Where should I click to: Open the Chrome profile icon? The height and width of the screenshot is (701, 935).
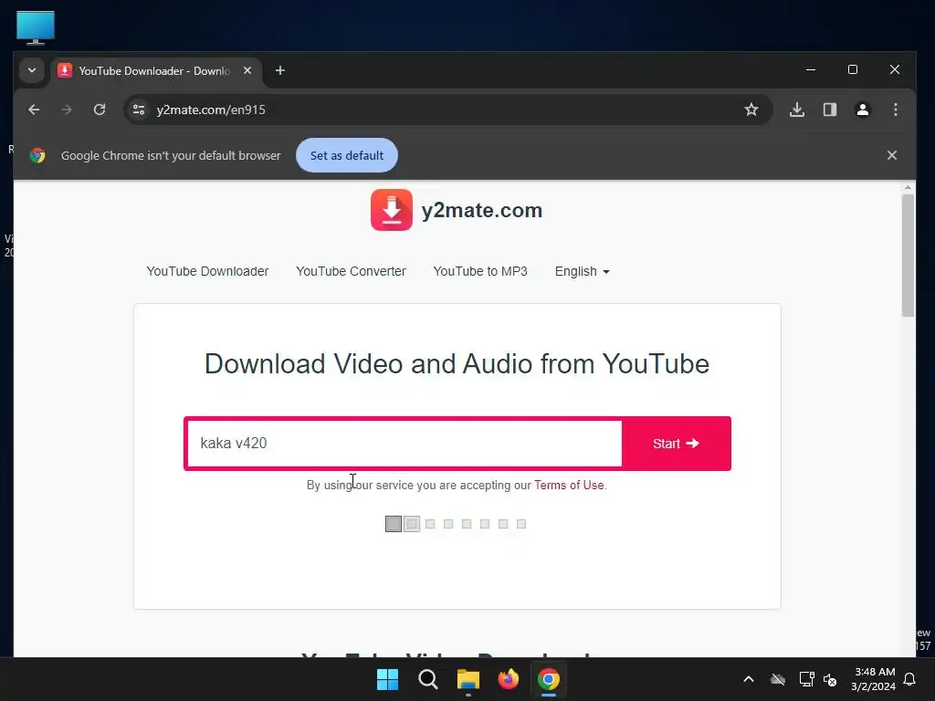pos(862,110)
